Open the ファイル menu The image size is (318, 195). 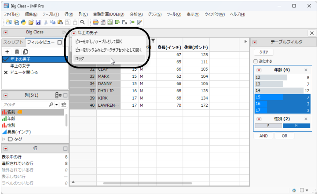click(11, 14)
